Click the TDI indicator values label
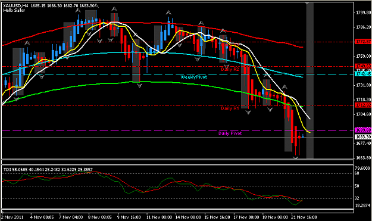 [48, 170]
